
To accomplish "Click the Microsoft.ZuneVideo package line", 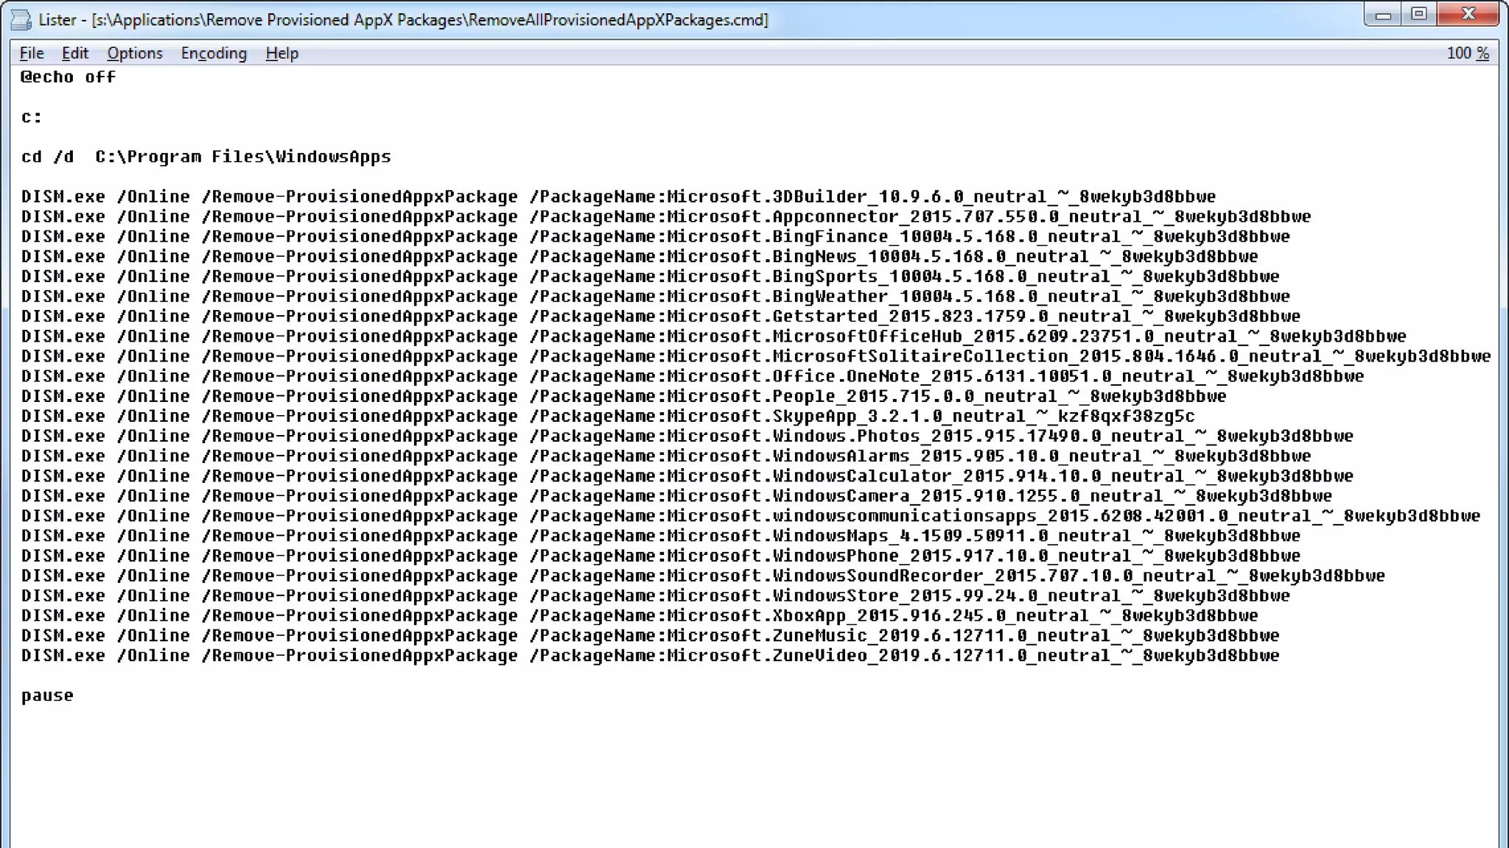I will pyautogui.click(x=651, y=655).
